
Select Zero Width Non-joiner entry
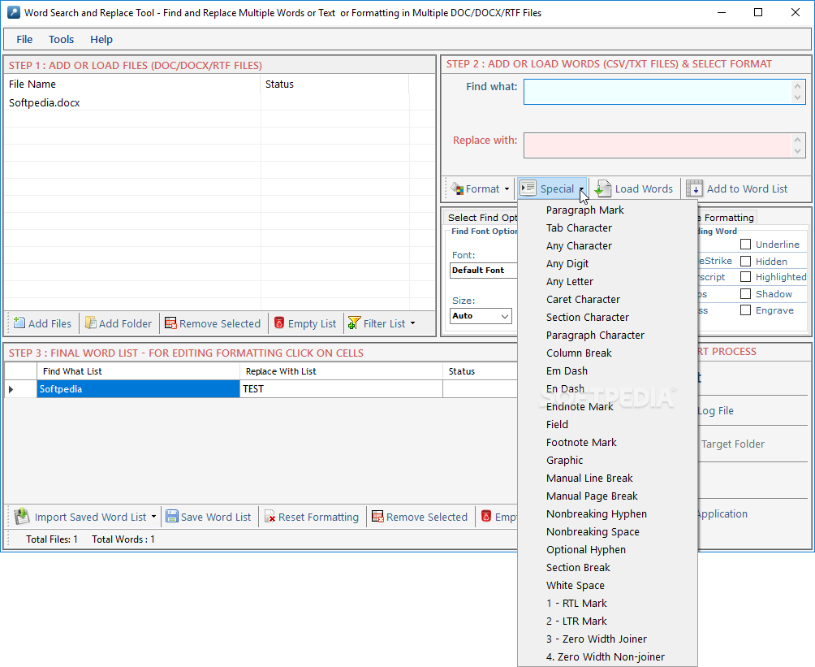[607, 656]
